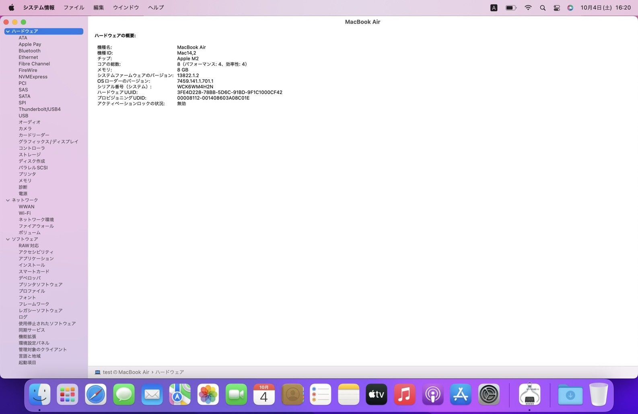Click the Wi-Fi status icon
This screenshot has width=638, height=414.
click(528, 8)
